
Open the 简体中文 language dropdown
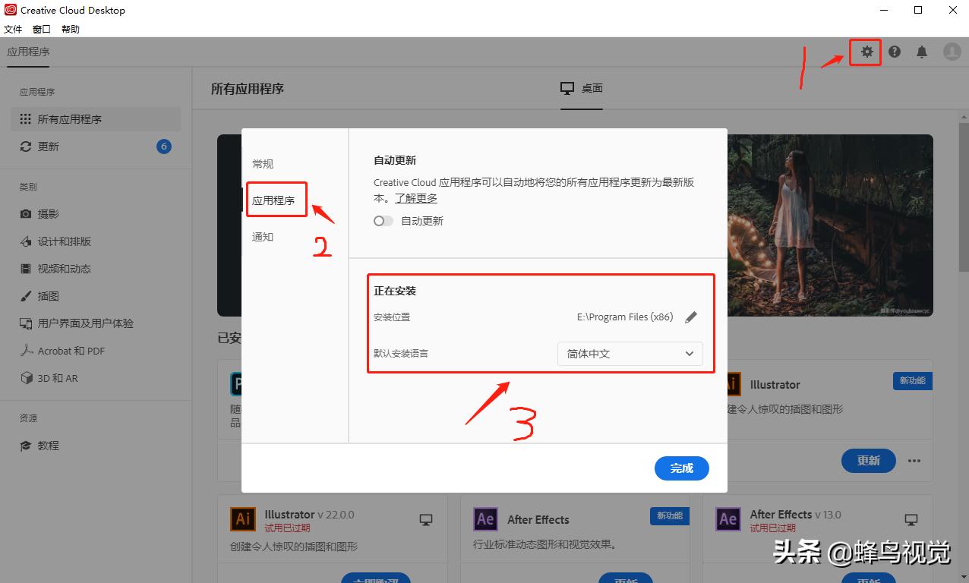[x=630, y=354]
